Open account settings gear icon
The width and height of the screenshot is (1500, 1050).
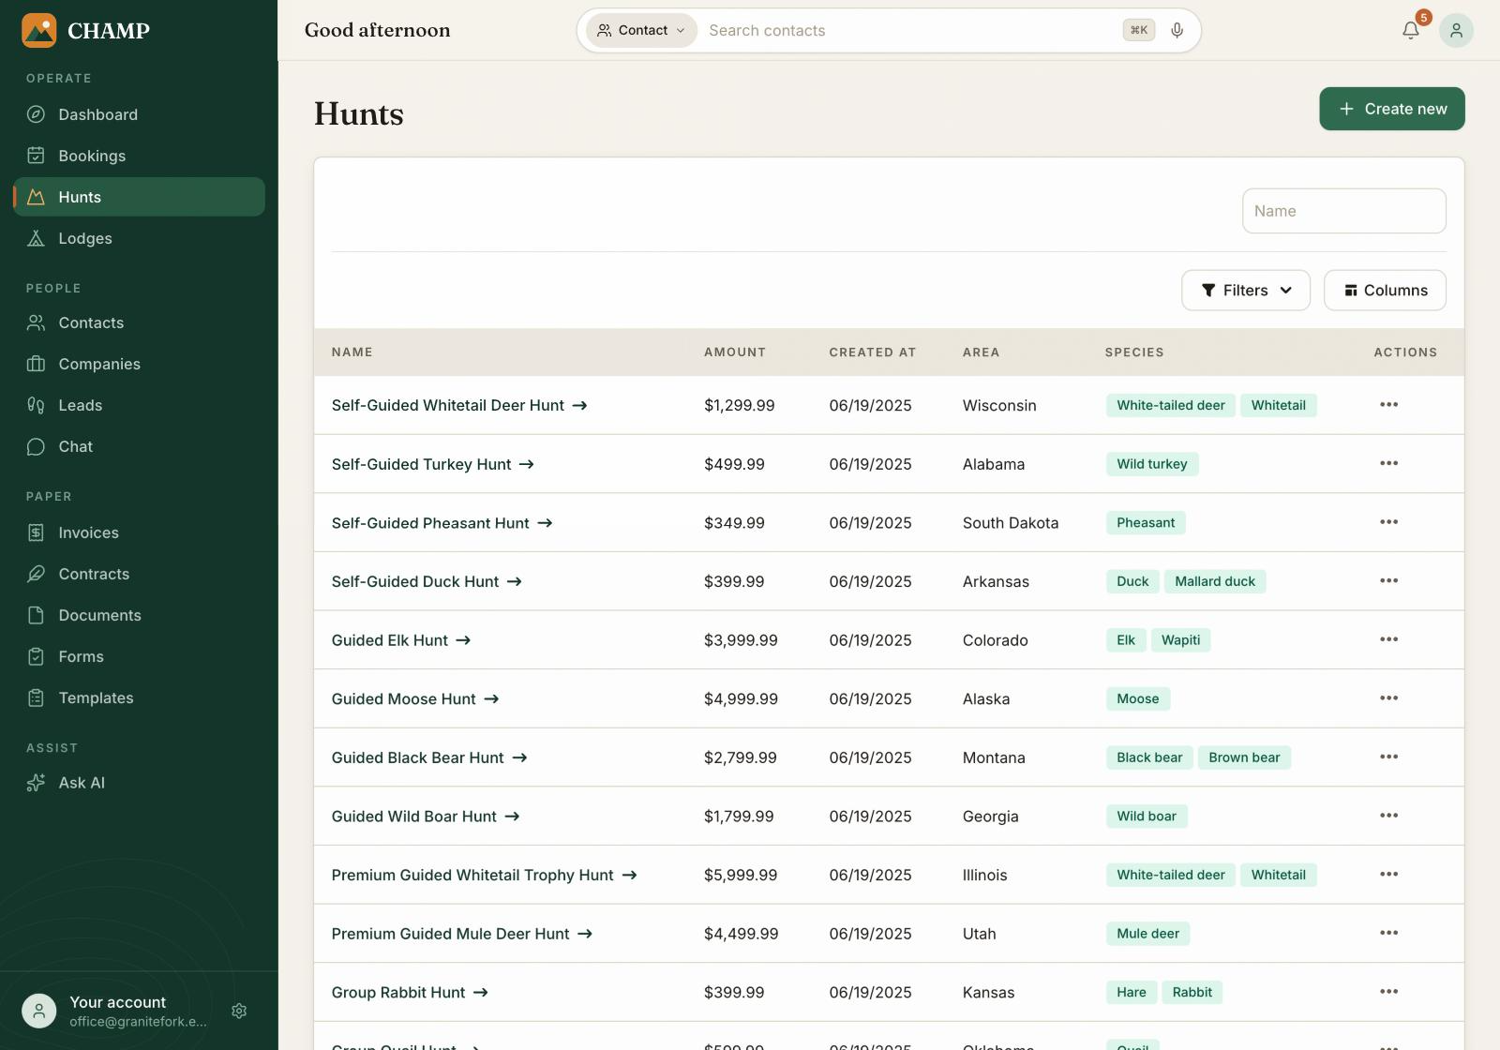(239, 1011)
